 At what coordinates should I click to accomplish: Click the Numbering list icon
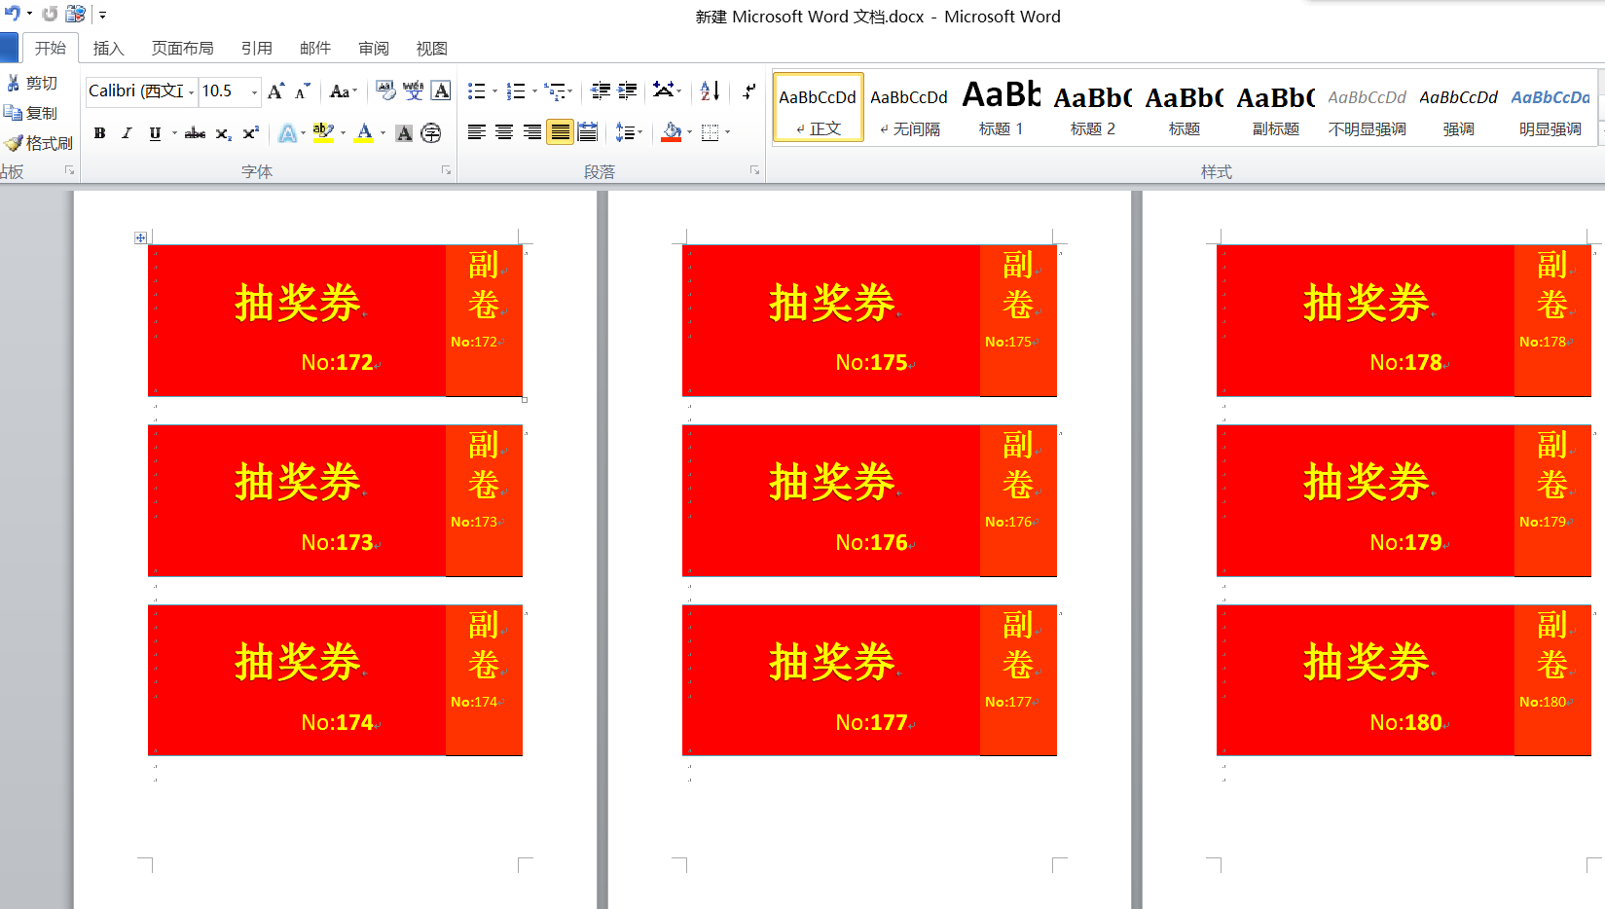[x=516, y=91]
